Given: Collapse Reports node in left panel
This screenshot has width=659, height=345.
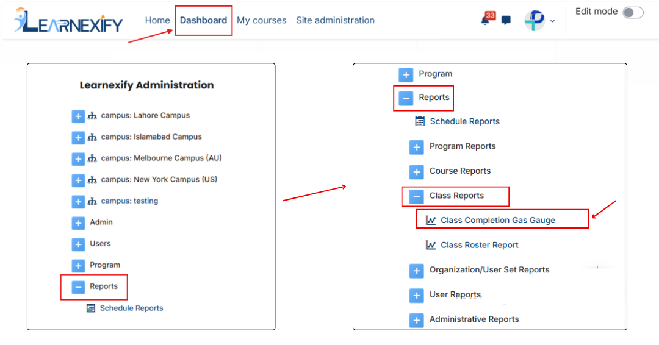Looking at the screenshot, I should tap(78, 287).
